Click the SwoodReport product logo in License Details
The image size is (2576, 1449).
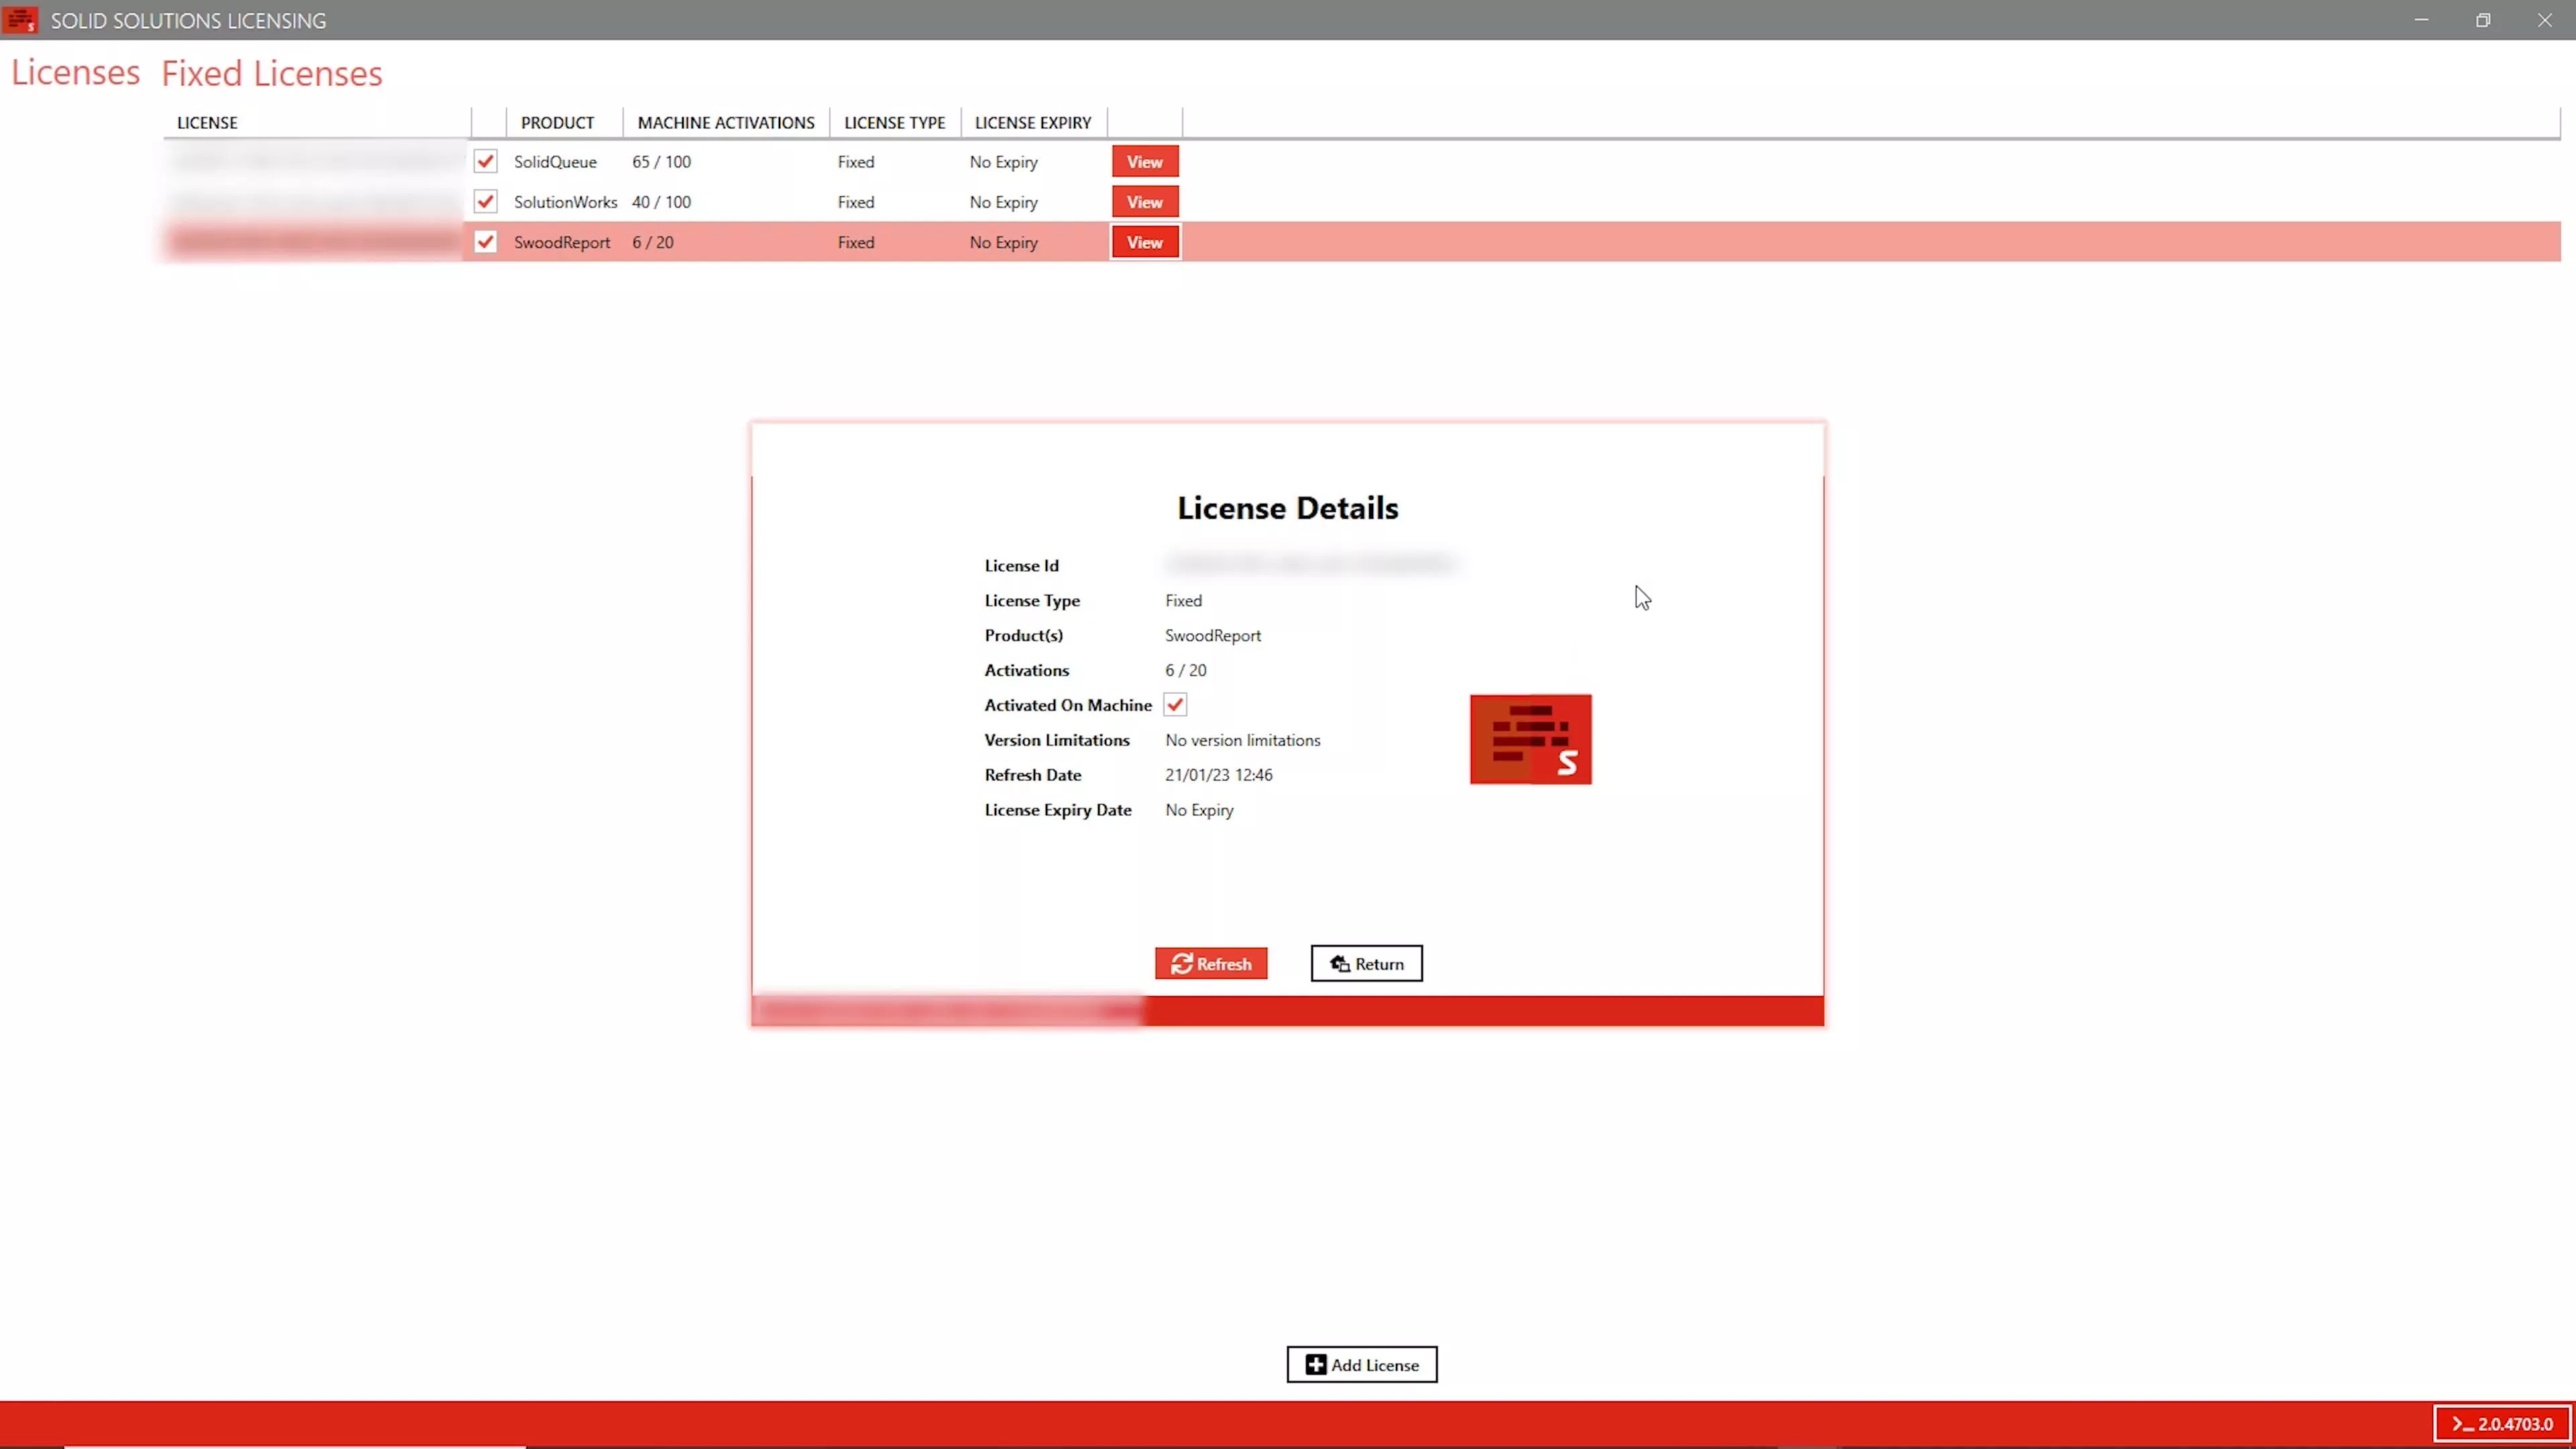tap(1530, 739)
